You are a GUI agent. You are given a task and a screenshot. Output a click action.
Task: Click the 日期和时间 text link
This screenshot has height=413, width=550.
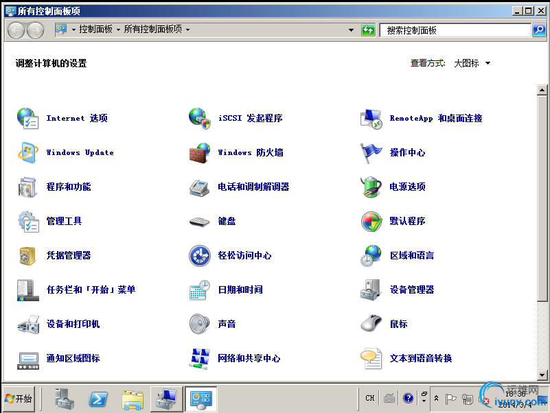tap(240, 290)
